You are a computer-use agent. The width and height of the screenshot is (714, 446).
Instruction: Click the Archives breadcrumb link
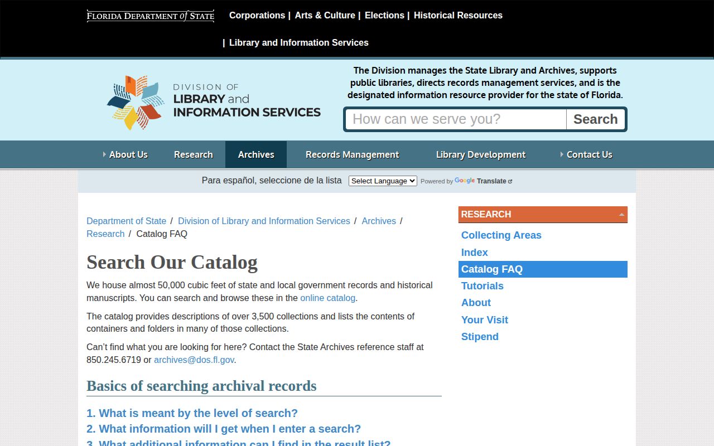click(x=379, y=221)
